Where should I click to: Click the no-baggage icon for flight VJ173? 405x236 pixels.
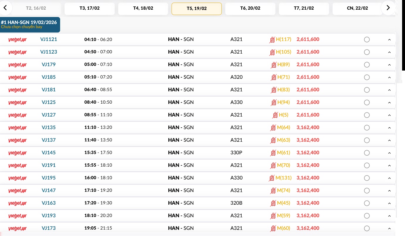(273, 228)
